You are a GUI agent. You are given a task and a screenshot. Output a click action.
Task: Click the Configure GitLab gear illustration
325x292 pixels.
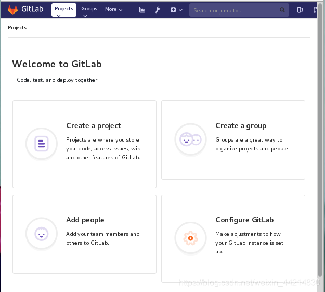[x=190, y=238]
